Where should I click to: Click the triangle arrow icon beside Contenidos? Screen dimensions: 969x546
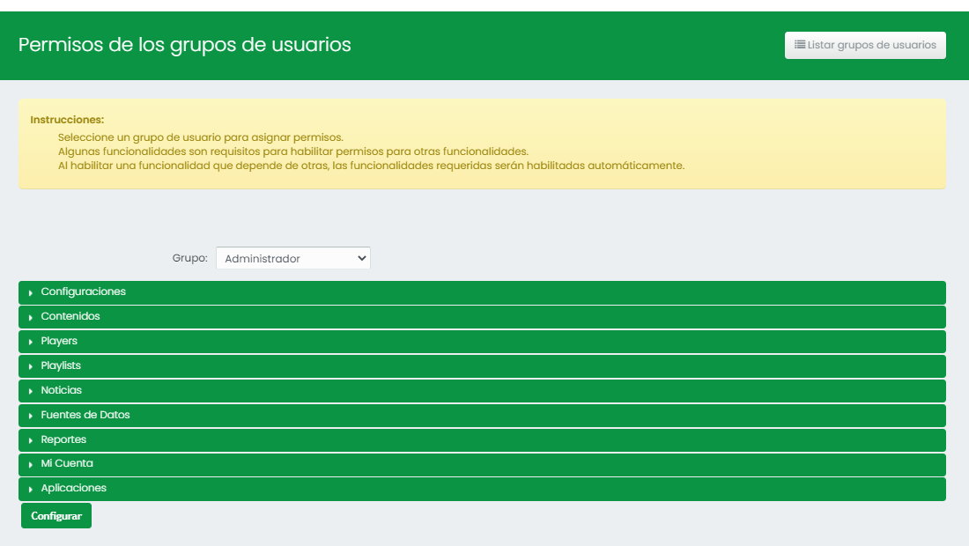(x=30, y=317)
